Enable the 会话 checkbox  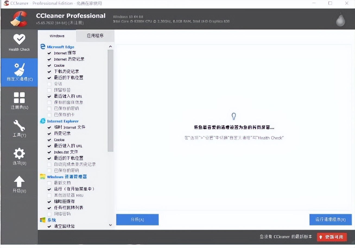pyautogui.click(x=49, y=84)
